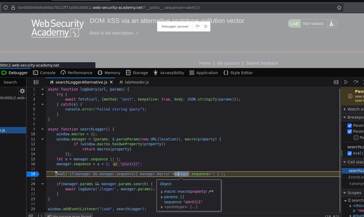
Task: Uncheck the first Pause on debugger statement checkbox
Action: (x=350, y=126)
